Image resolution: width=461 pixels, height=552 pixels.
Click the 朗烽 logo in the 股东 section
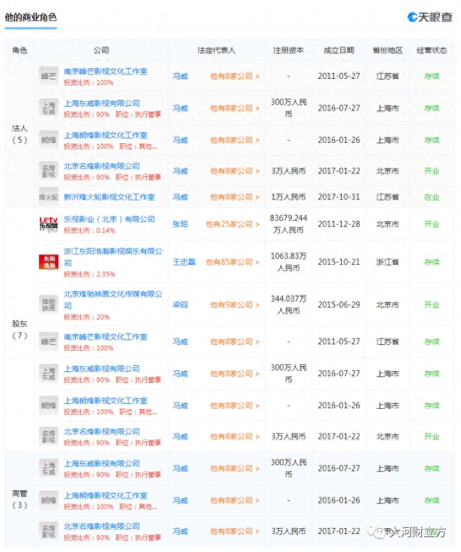point(49,405)
